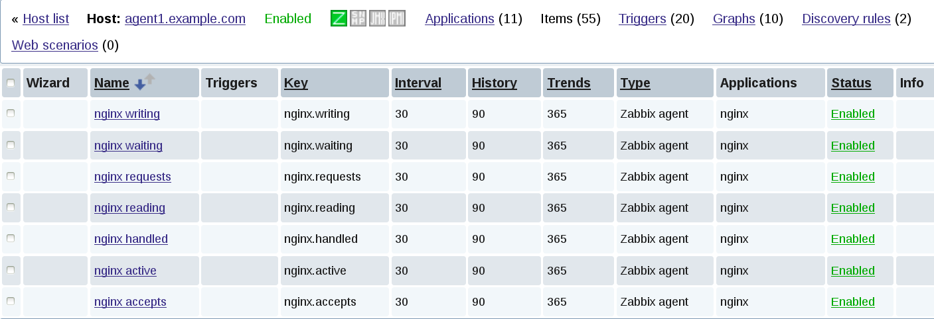The image size is (934, 319).
Task: Click the key text nginx.handled
Action: pyautogui.click(x=321, y=239)
